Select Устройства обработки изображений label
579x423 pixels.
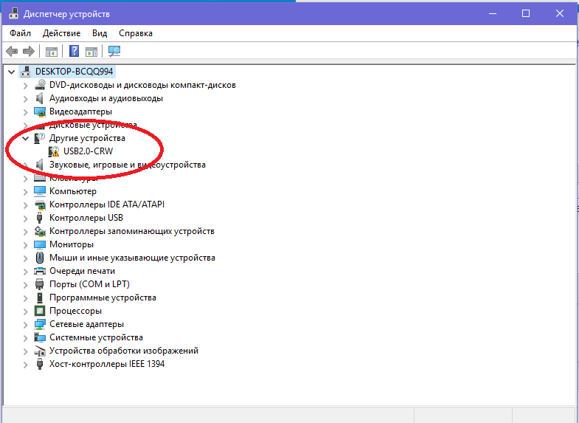point(124,351)
